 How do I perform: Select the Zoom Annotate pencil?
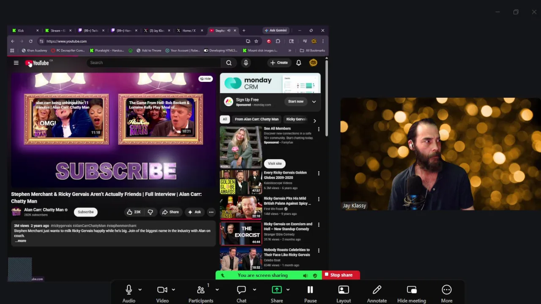pos(377,294)
